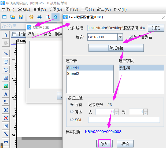Screen dimensions: 166x148
Task: Select the QR code tool
Action: coord(6,126)
